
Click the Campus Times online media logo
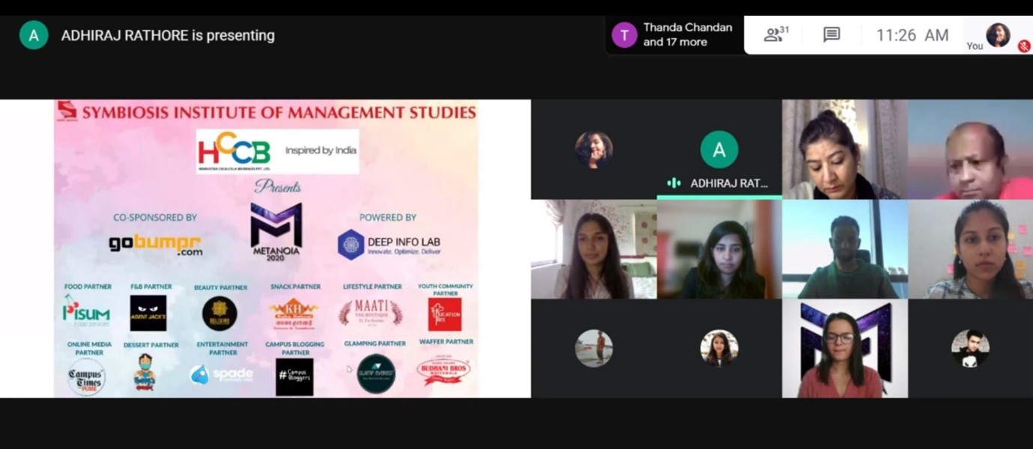(x=87, y=376)
